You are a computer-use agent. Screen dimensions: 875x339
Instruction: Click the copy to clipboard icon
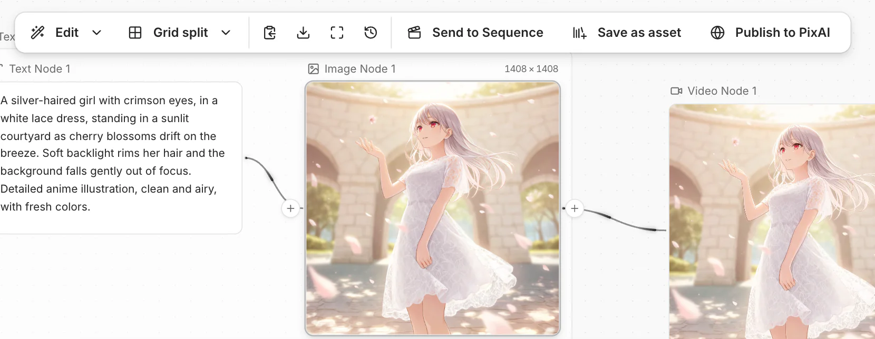pos(269,33)
